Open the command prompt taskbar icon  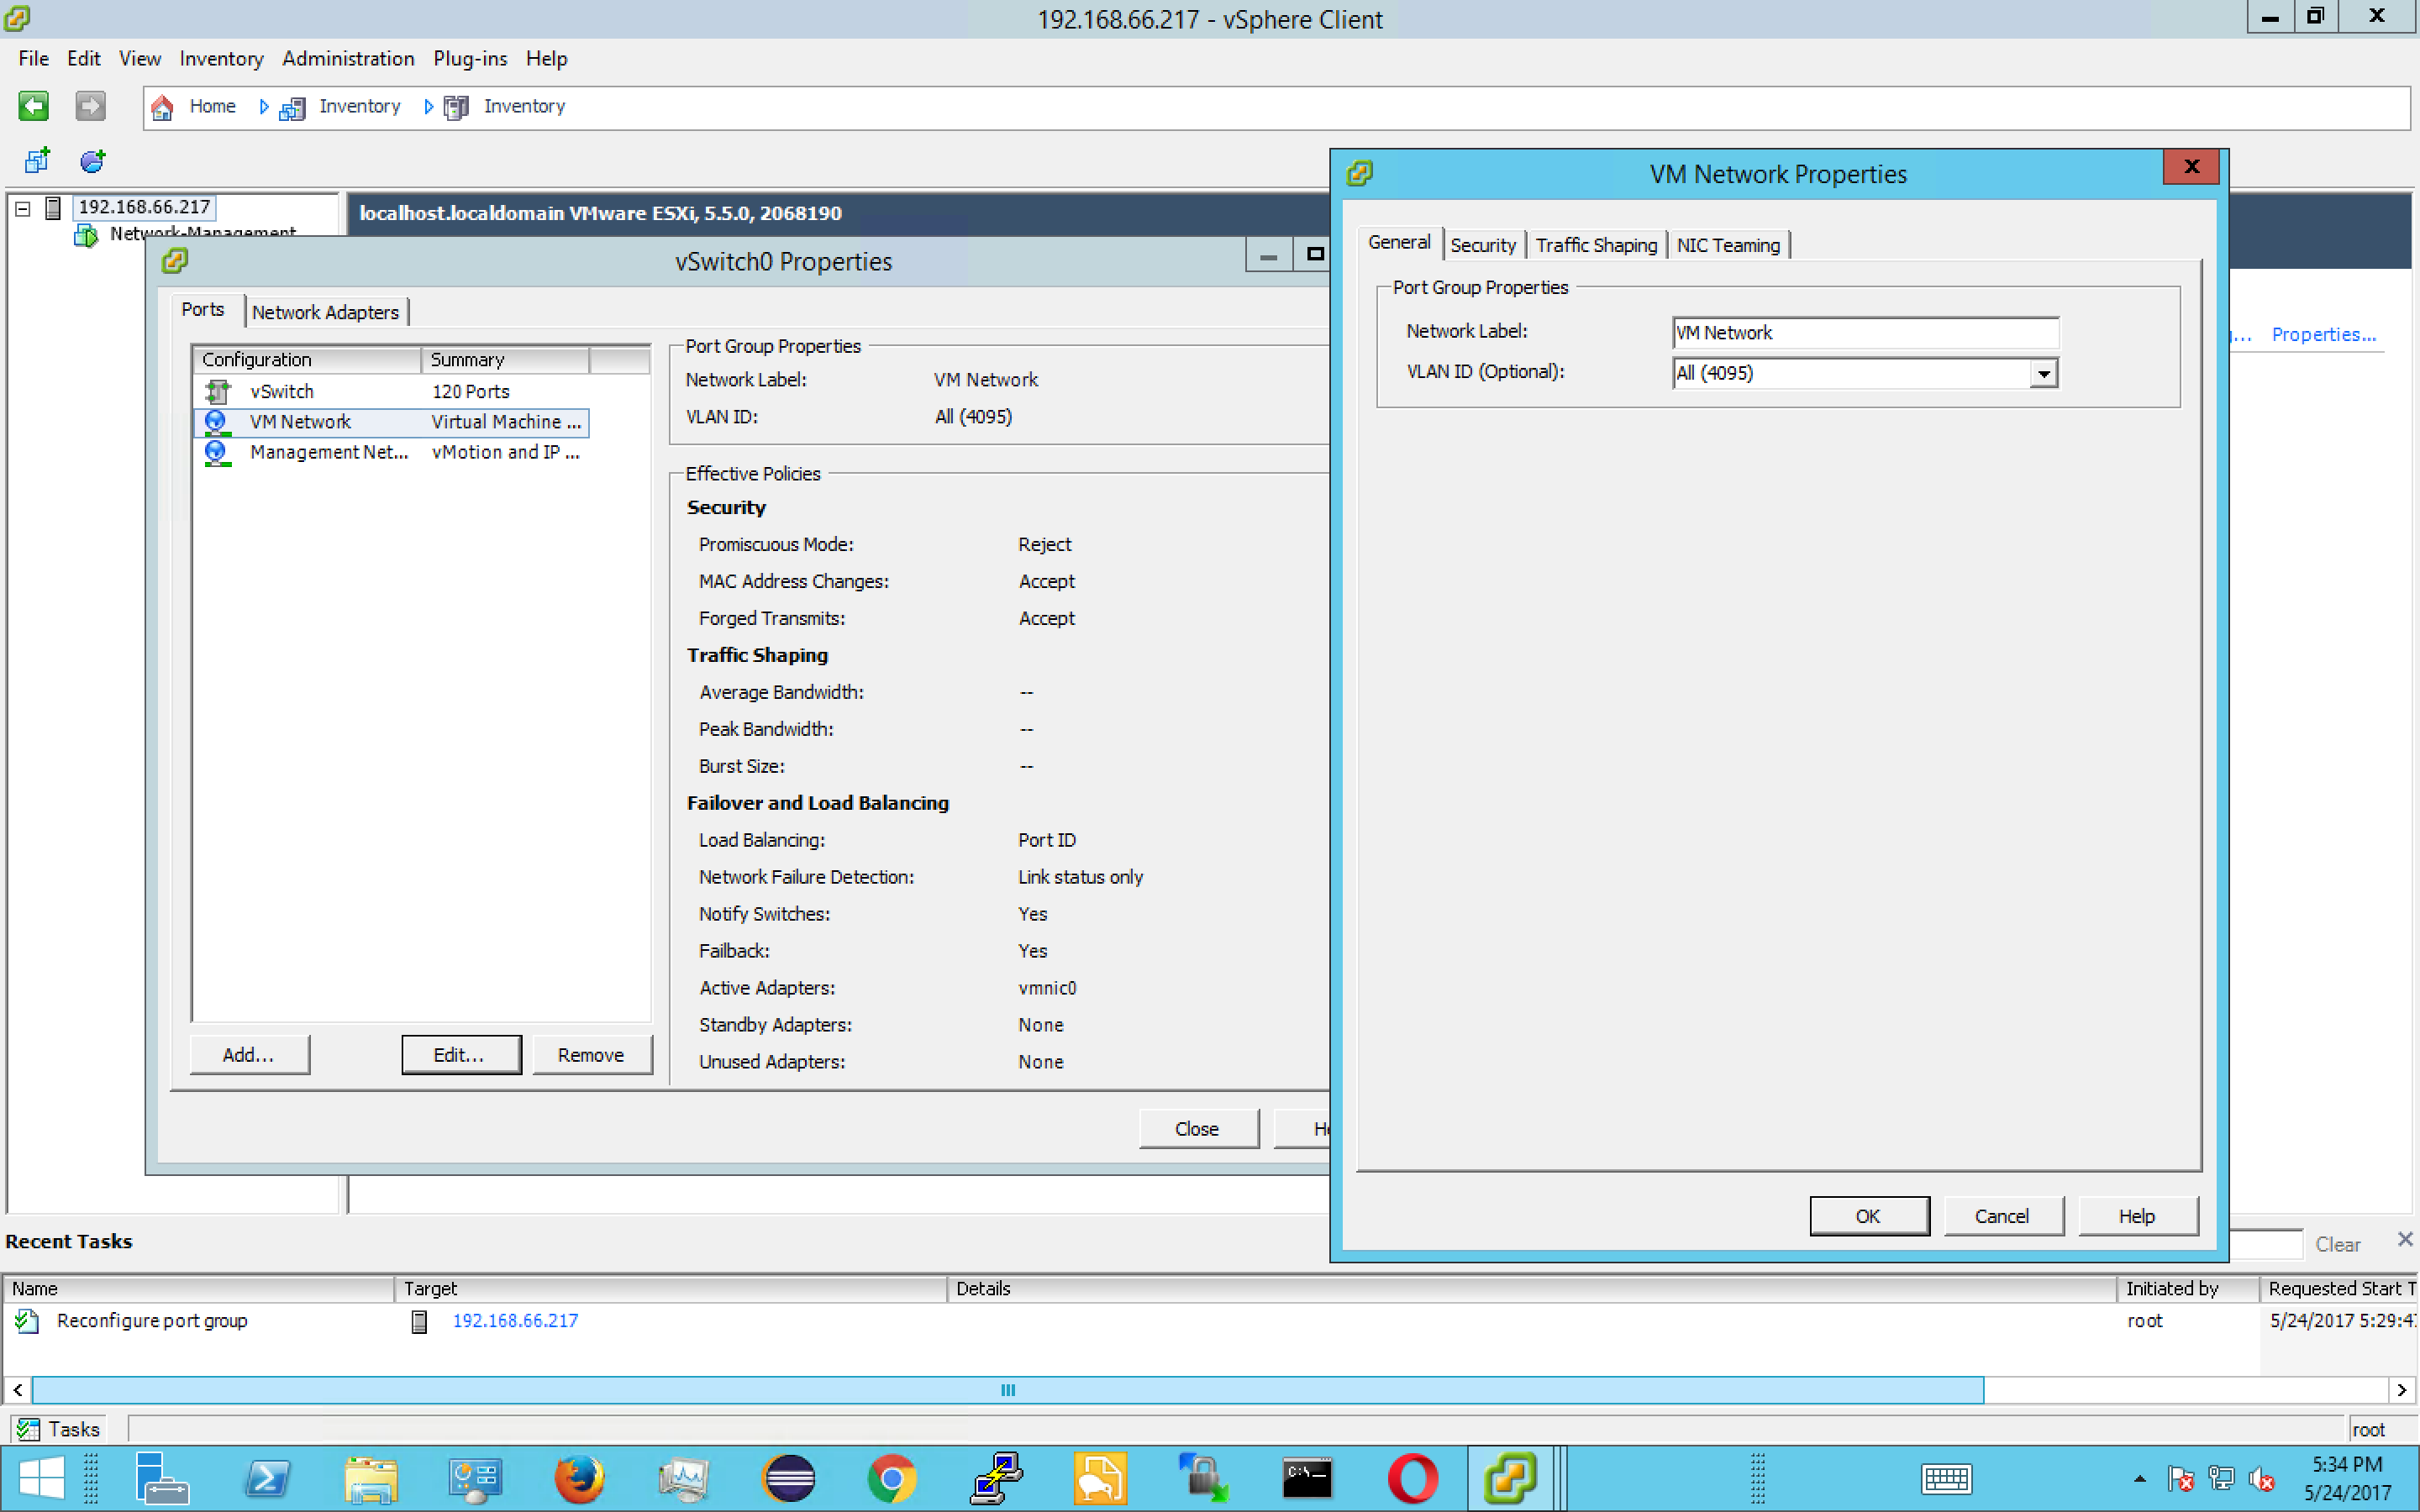point(1308,1478)
